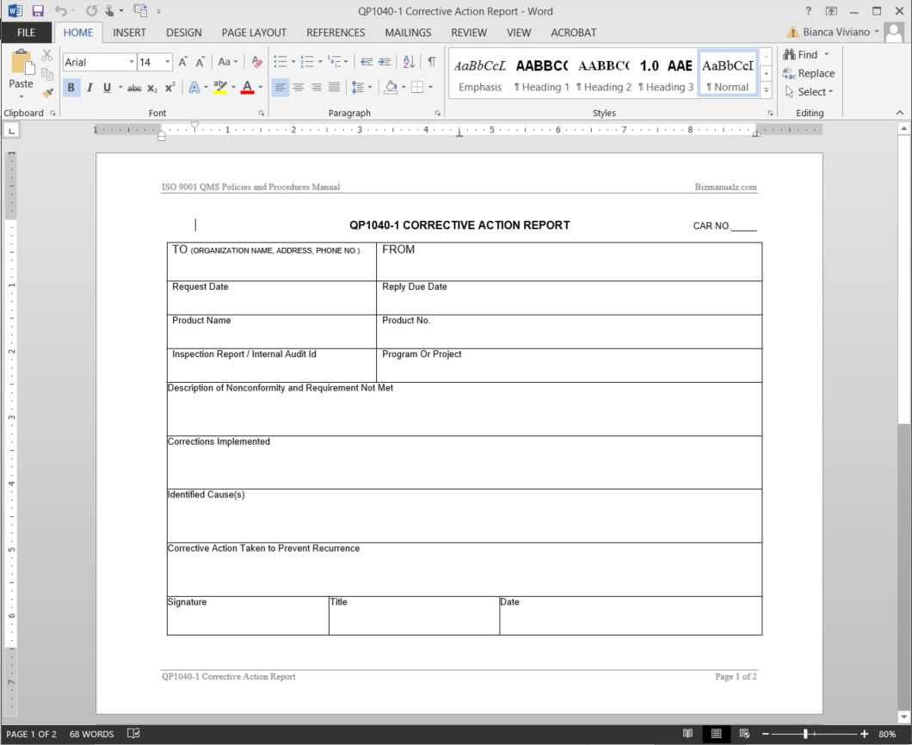
Task: Open the Arial font name dropdown
Action: click(132, 62)
